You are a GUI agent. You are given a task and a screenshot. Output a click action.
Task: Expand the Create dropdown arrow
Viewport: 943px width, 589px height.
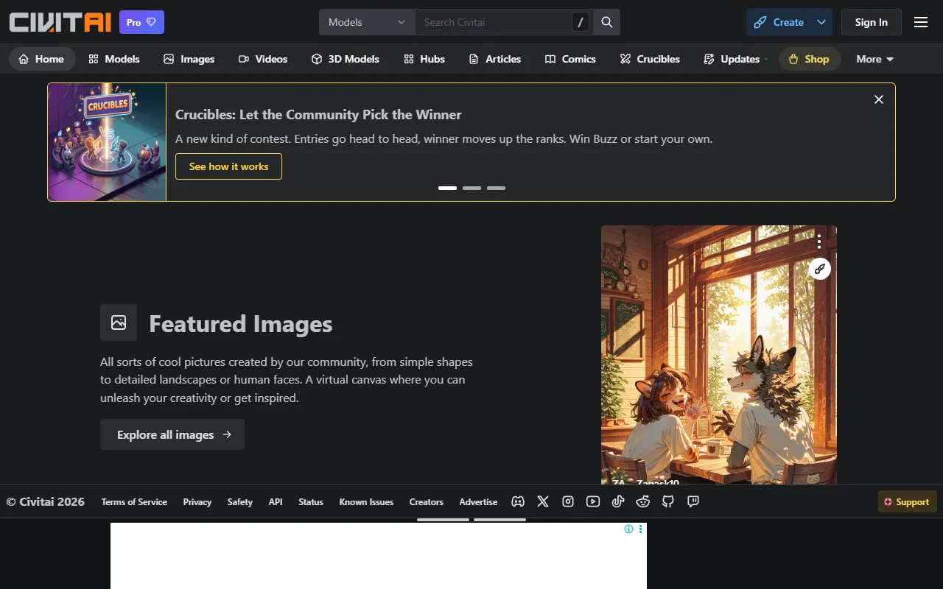tap(821, 22)
